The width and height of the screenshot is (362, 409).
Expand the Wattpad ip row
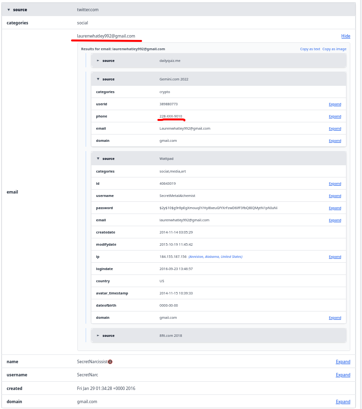pyautogui.click(x=335, y=257)
